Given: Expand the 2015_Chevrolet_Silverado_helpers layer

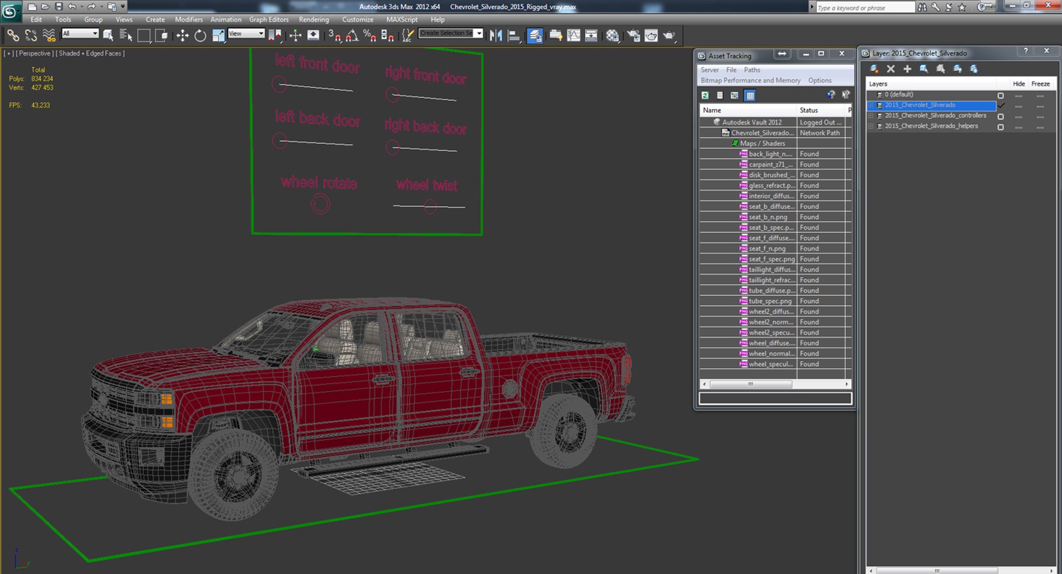Looking at the screenshot, I should (x=871, y=127).
